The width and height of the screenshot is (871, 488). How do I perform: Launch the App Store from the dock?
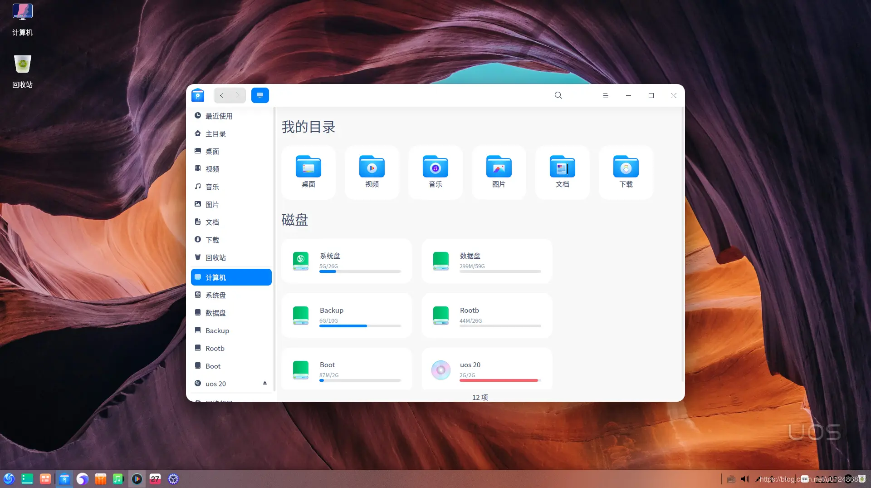(x=100, y=478)
